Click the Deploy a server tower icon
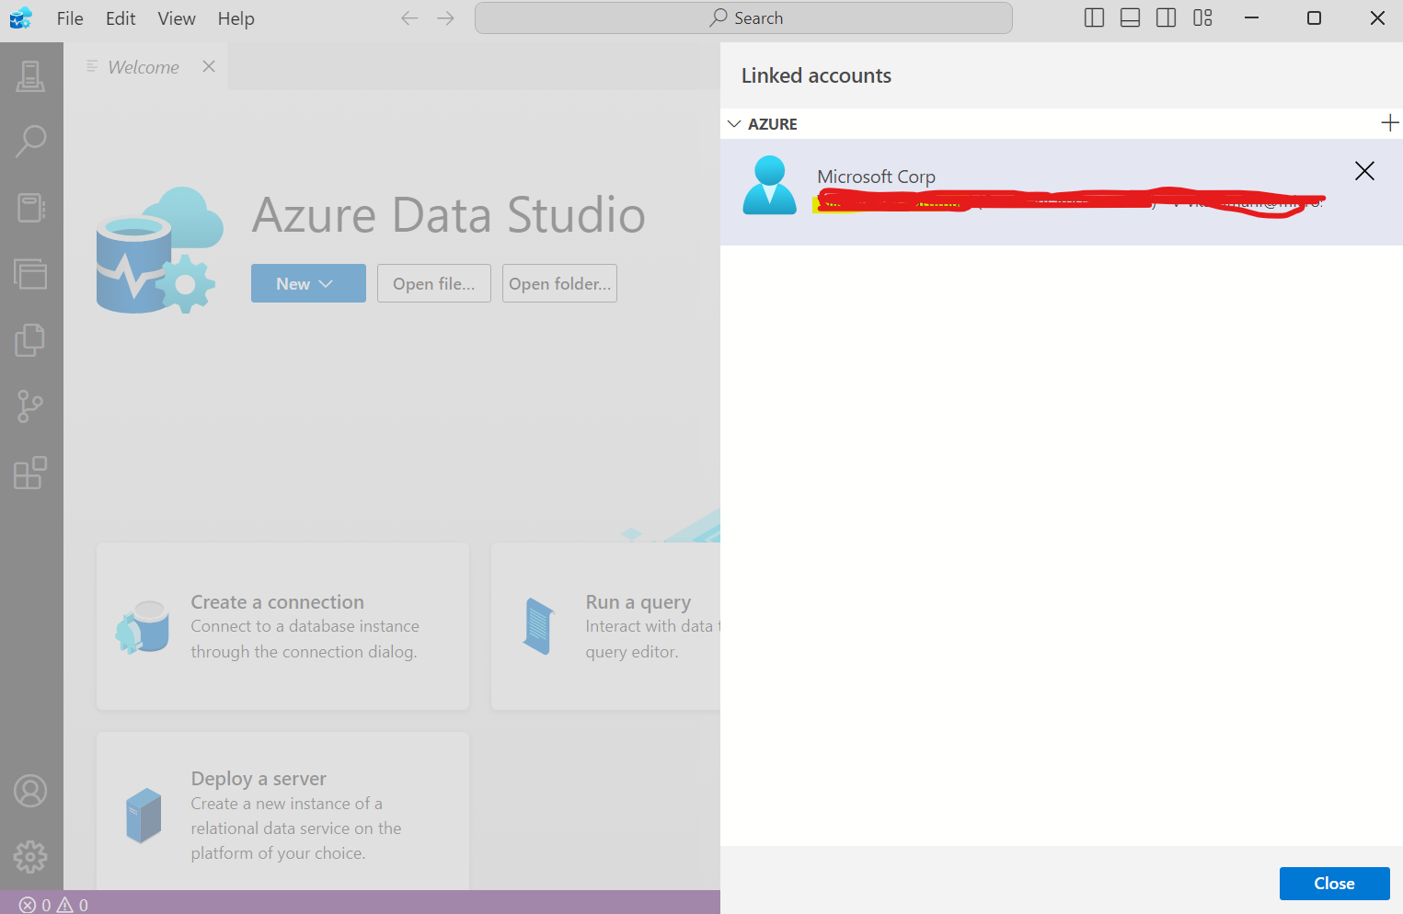This screenshot has height=914, width=1403. coord(144,815)
